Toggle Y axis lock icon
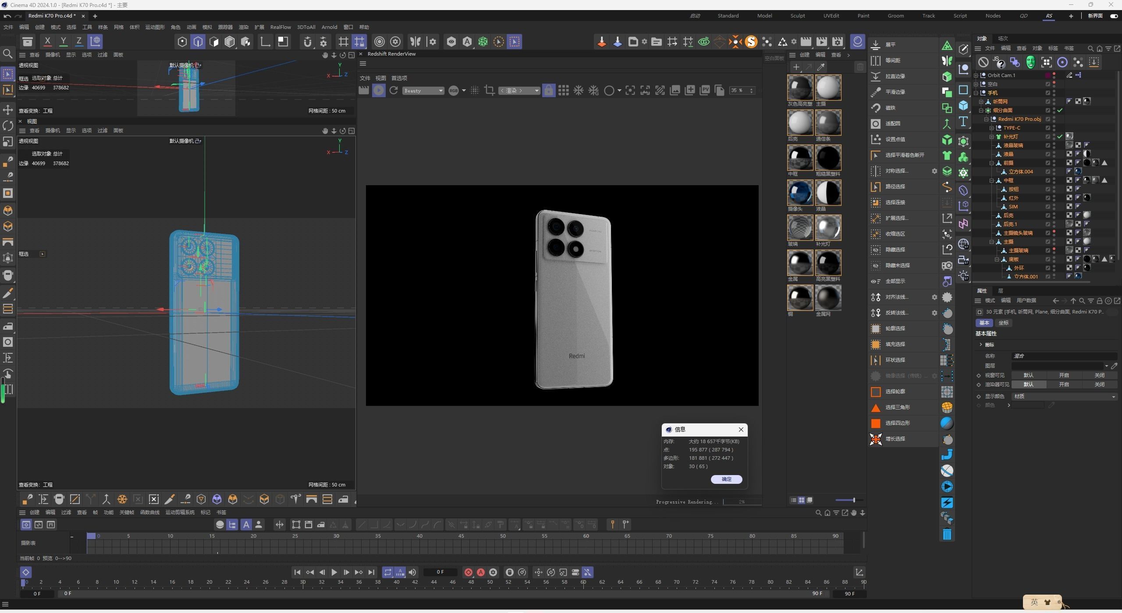Screen dimensions: 1122x613 click(x=64, y=42)
